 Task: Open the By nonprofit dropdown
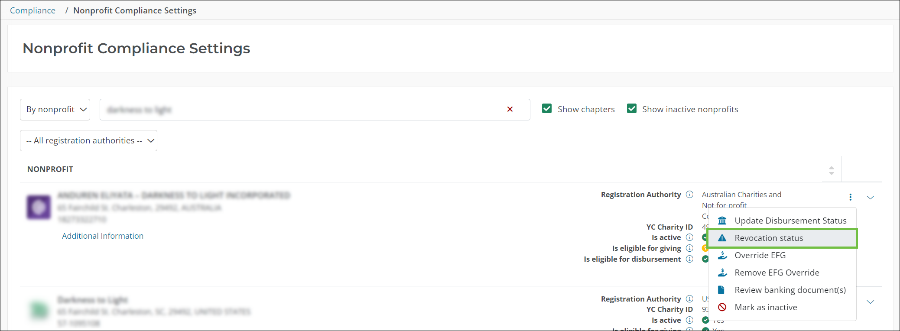point(55,110)
